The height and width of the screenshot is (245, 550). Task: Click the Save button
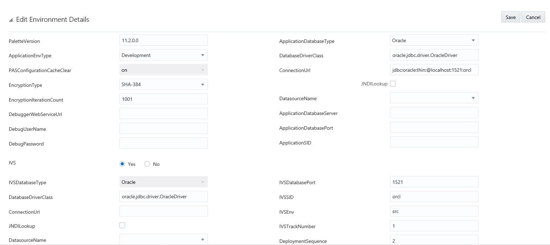(x=511, y=17)
